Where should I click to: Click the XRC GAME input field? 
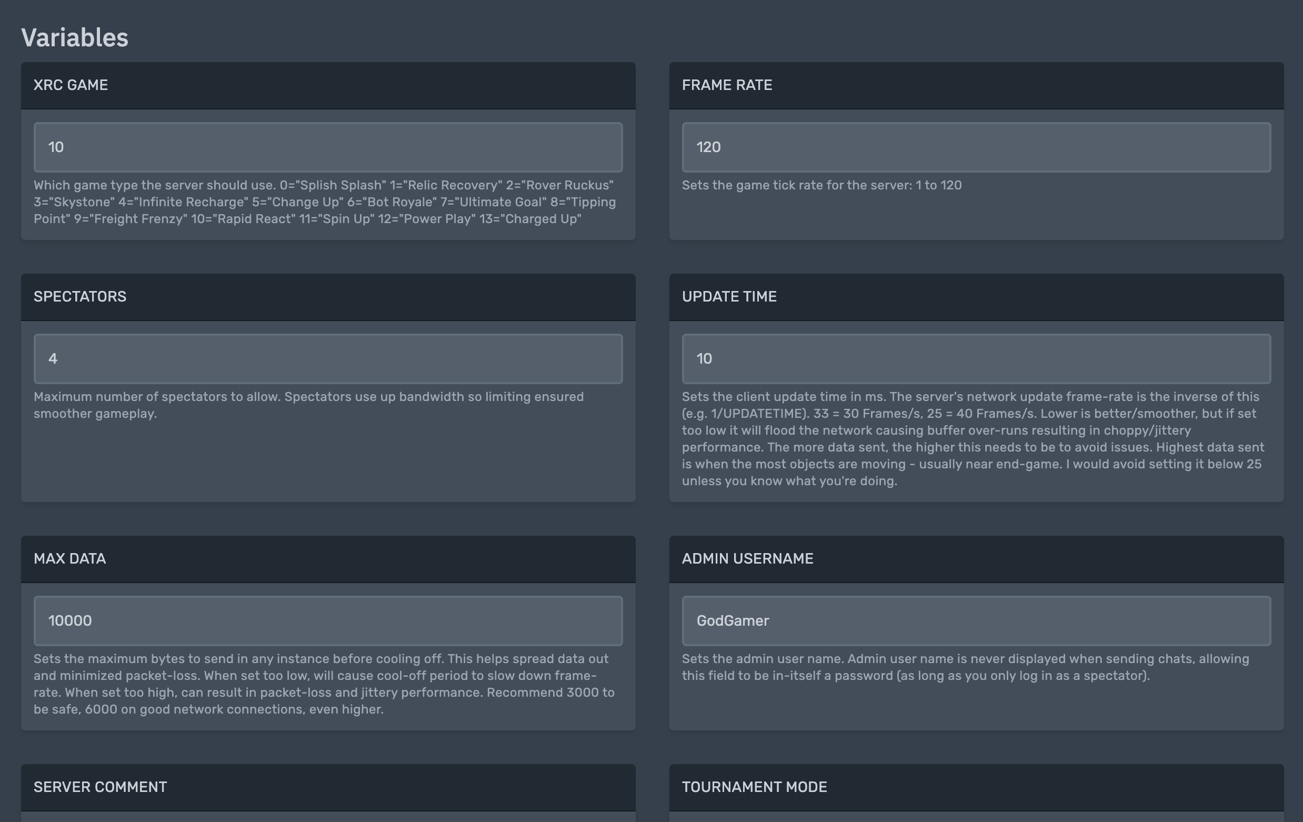[x=328, y=147]
